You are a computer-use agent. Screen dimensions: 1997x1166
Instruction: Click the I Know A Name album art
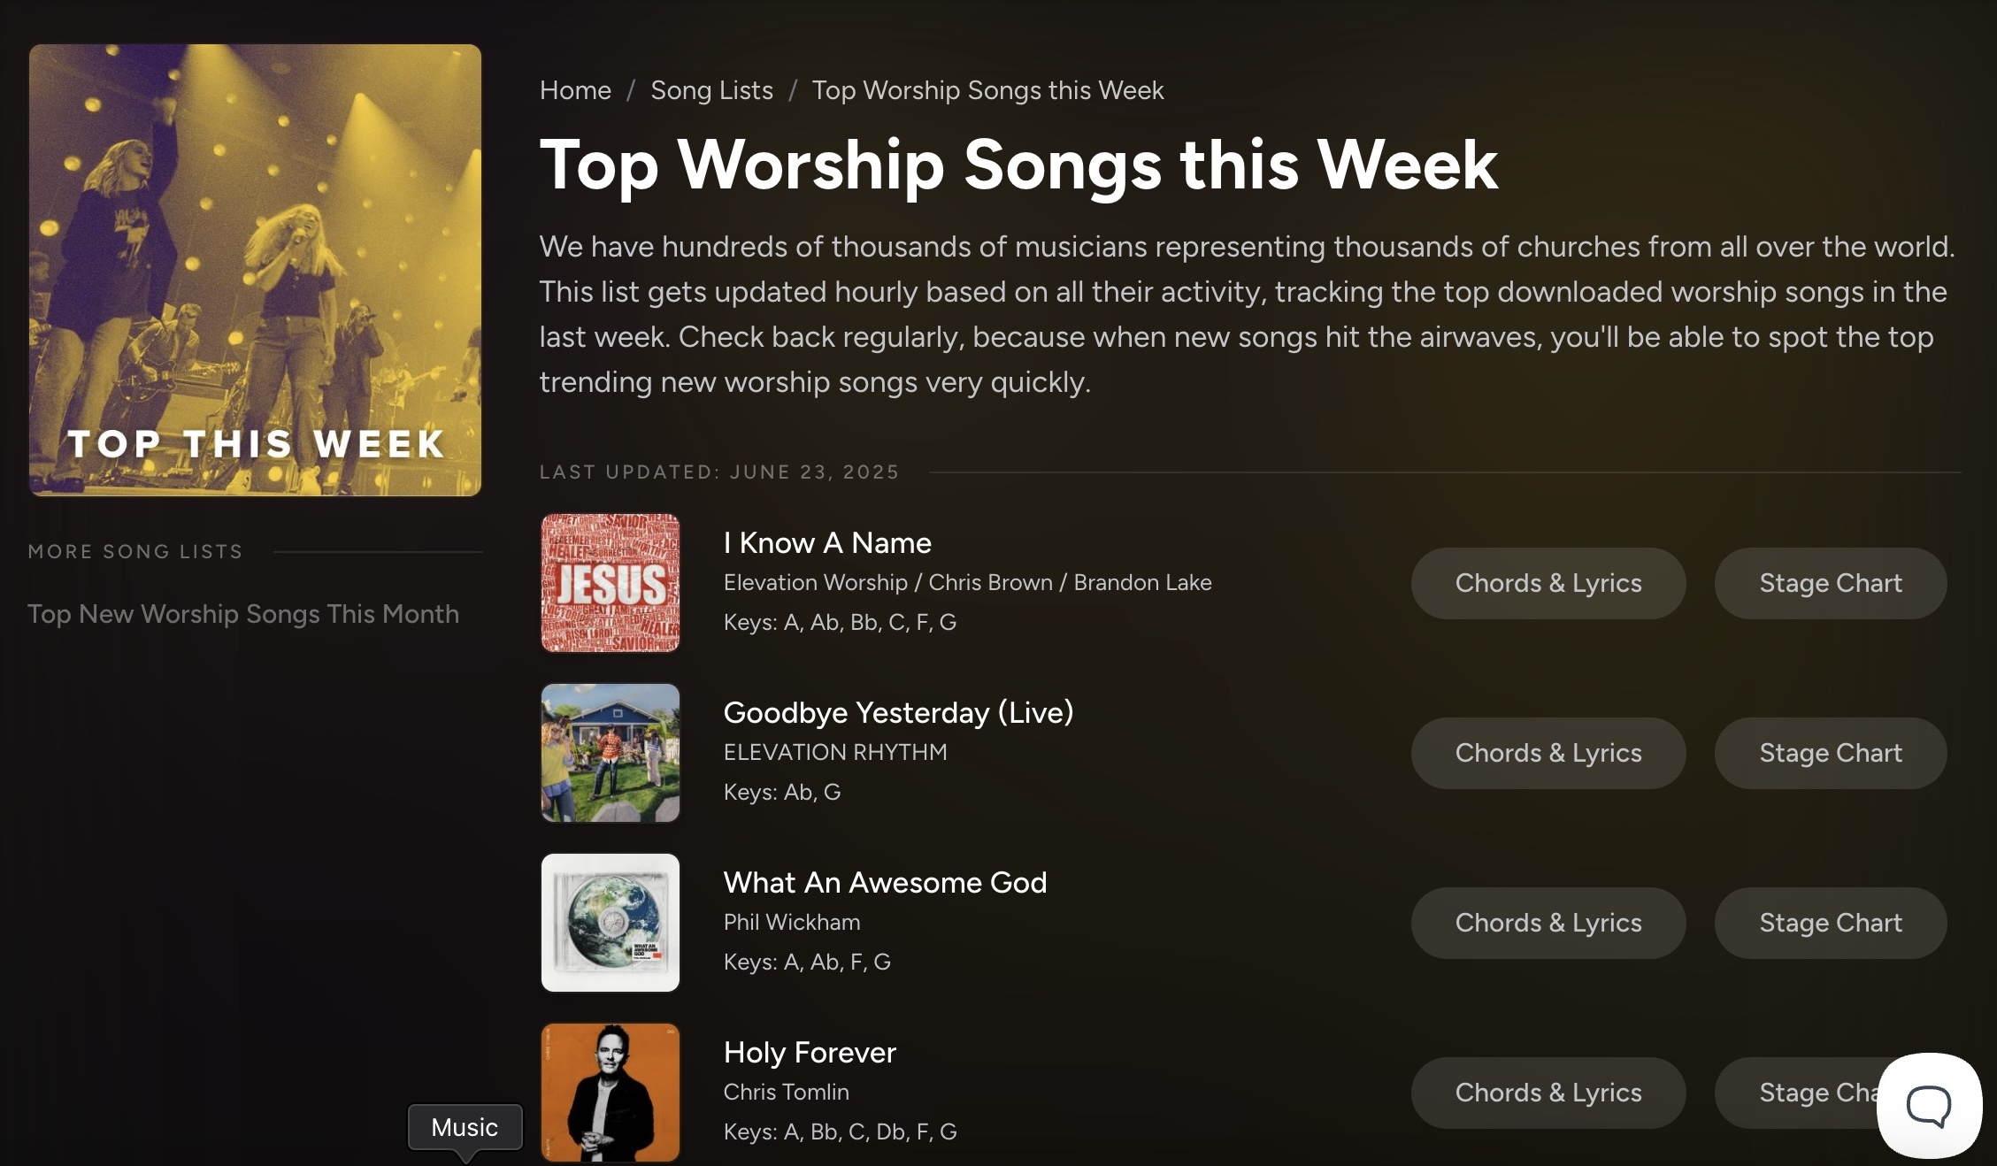point(611,583)
